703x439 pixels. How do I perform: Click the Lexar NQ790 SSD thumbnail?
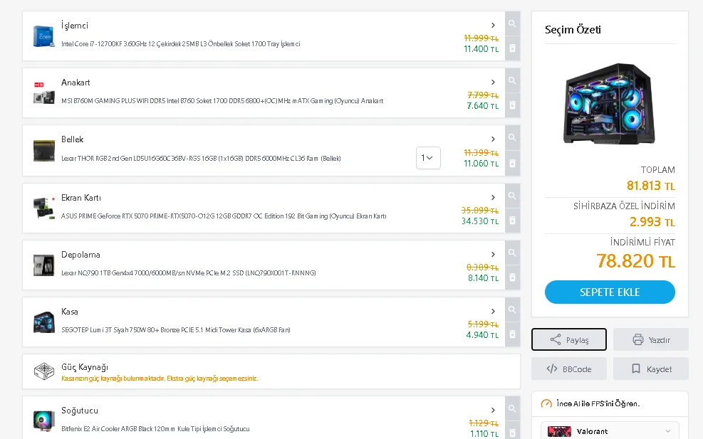(44, 265)
